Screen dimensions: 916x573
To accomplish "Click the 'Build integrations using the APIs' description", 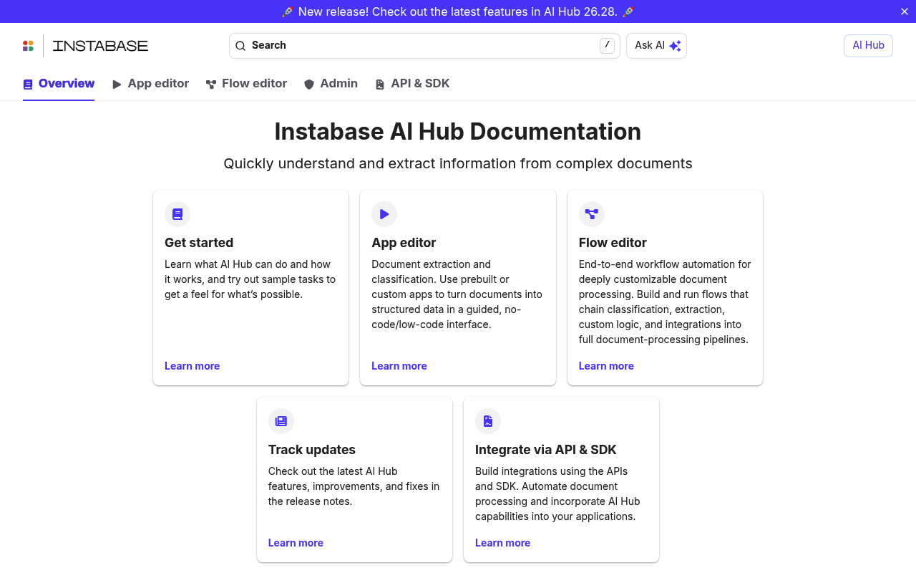I will [557, 493].
